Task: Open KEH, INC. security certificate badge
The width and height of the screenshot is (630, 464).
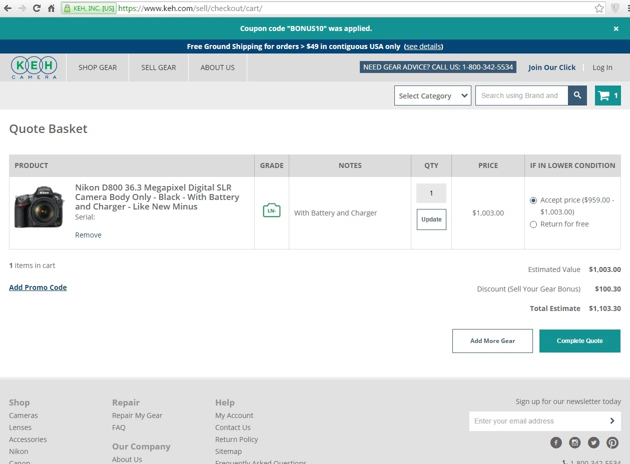Action: pyautogui.click(x=89, y=8)
